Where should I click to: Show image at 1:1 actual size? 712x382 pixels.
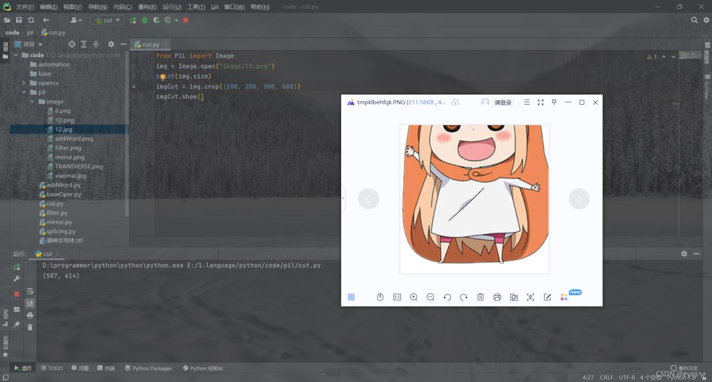coord(397,297)
